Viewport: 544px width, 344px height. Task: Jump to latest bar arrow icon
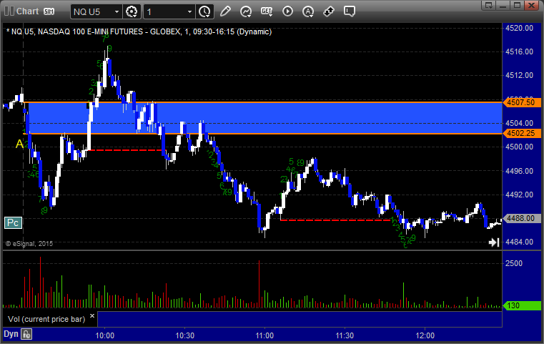click(x=494, y=242)
